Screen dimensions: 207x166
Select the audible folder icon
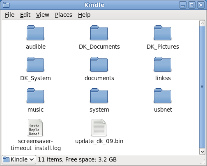pyautogui.click(x=35, y=33)
